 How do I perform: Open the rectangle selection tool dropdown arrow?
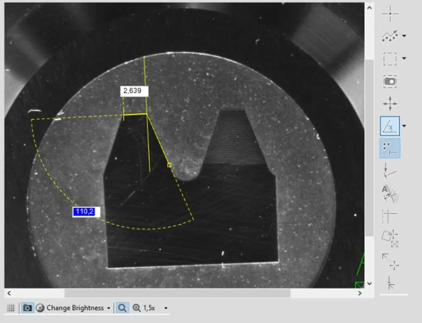[404, 58]
